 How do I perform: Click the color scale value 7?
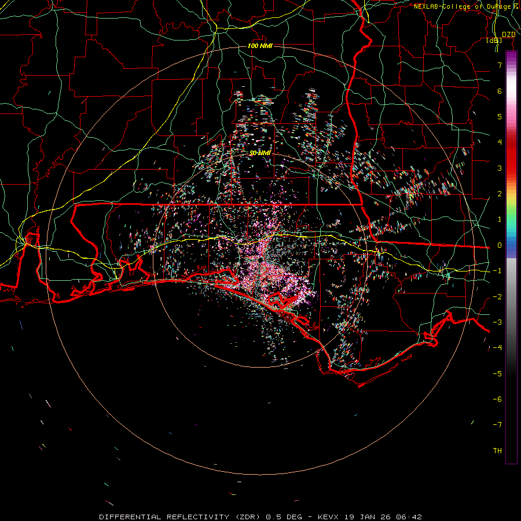click(x=500, y=65)
